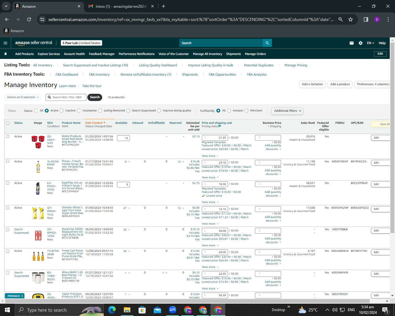Tick the select-all checkbox in table header
The image size is (395, 316).
pos(8,123)
